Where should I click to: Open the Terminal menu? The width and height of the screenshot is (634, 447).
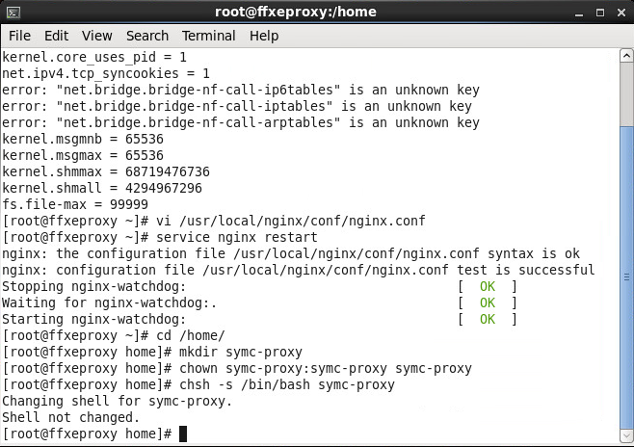(208, 36)
